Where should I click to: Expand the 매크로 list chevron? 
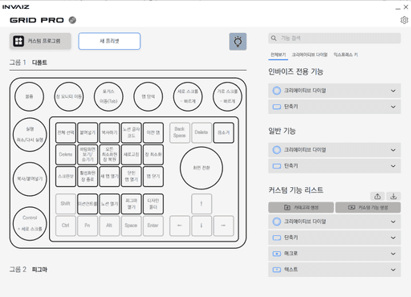393,254
